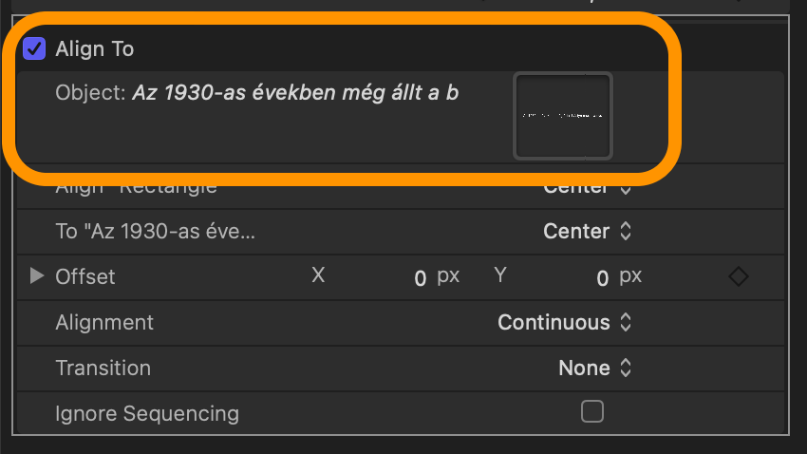Click the To "Az 1930-as éve..." label
807x454 pixels.
point(156,232)
